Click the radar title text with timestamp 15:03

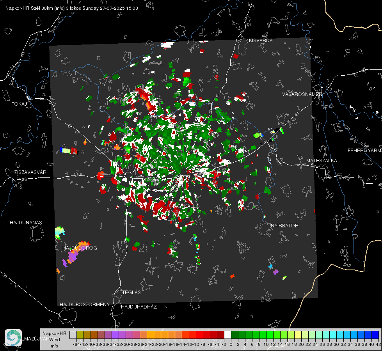point(72,8)
